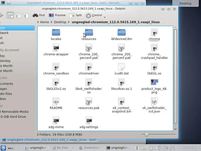Expand toolbar overflow chevron below Control
Viewport: 201px width, 151px height.
pos(105,17)
